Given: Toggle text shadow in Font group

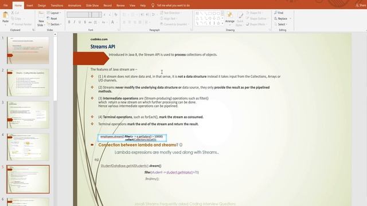Looking at the screenshot, I should click(85, 22).
